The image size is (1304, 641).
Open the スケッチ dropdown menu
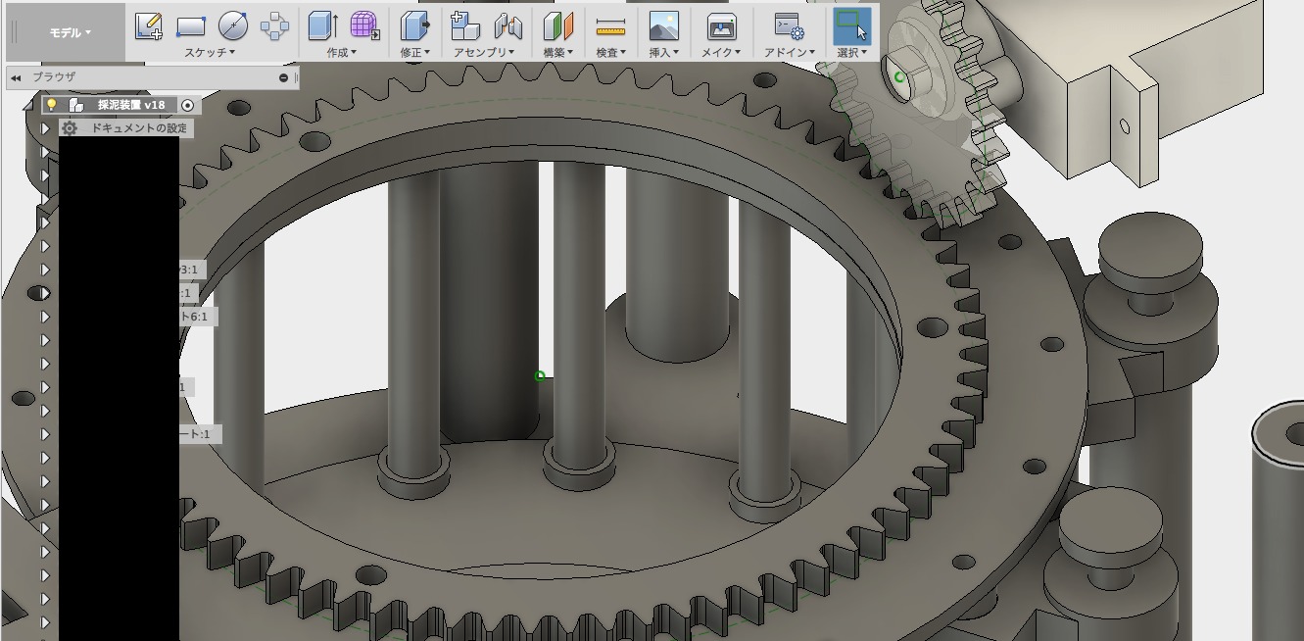click(210, 53)
